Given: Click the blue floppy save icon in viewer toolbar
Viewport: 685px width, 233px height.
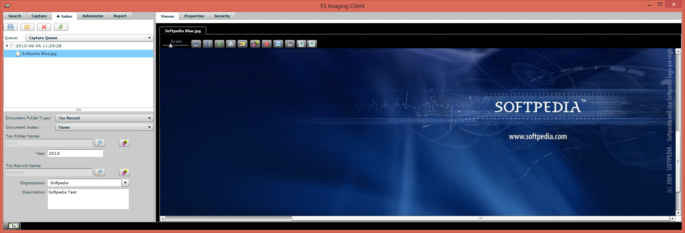Looking at the screenshot, I should point(278,44).
